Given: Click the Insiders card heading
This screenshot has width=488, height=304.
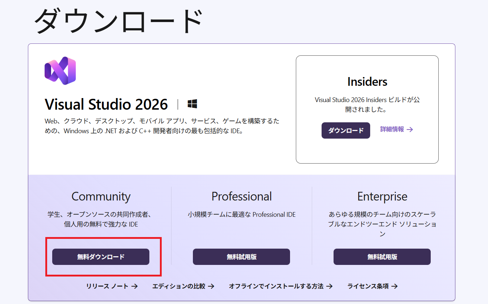Looking at the screenshot, I should click(x=367, y=82).
